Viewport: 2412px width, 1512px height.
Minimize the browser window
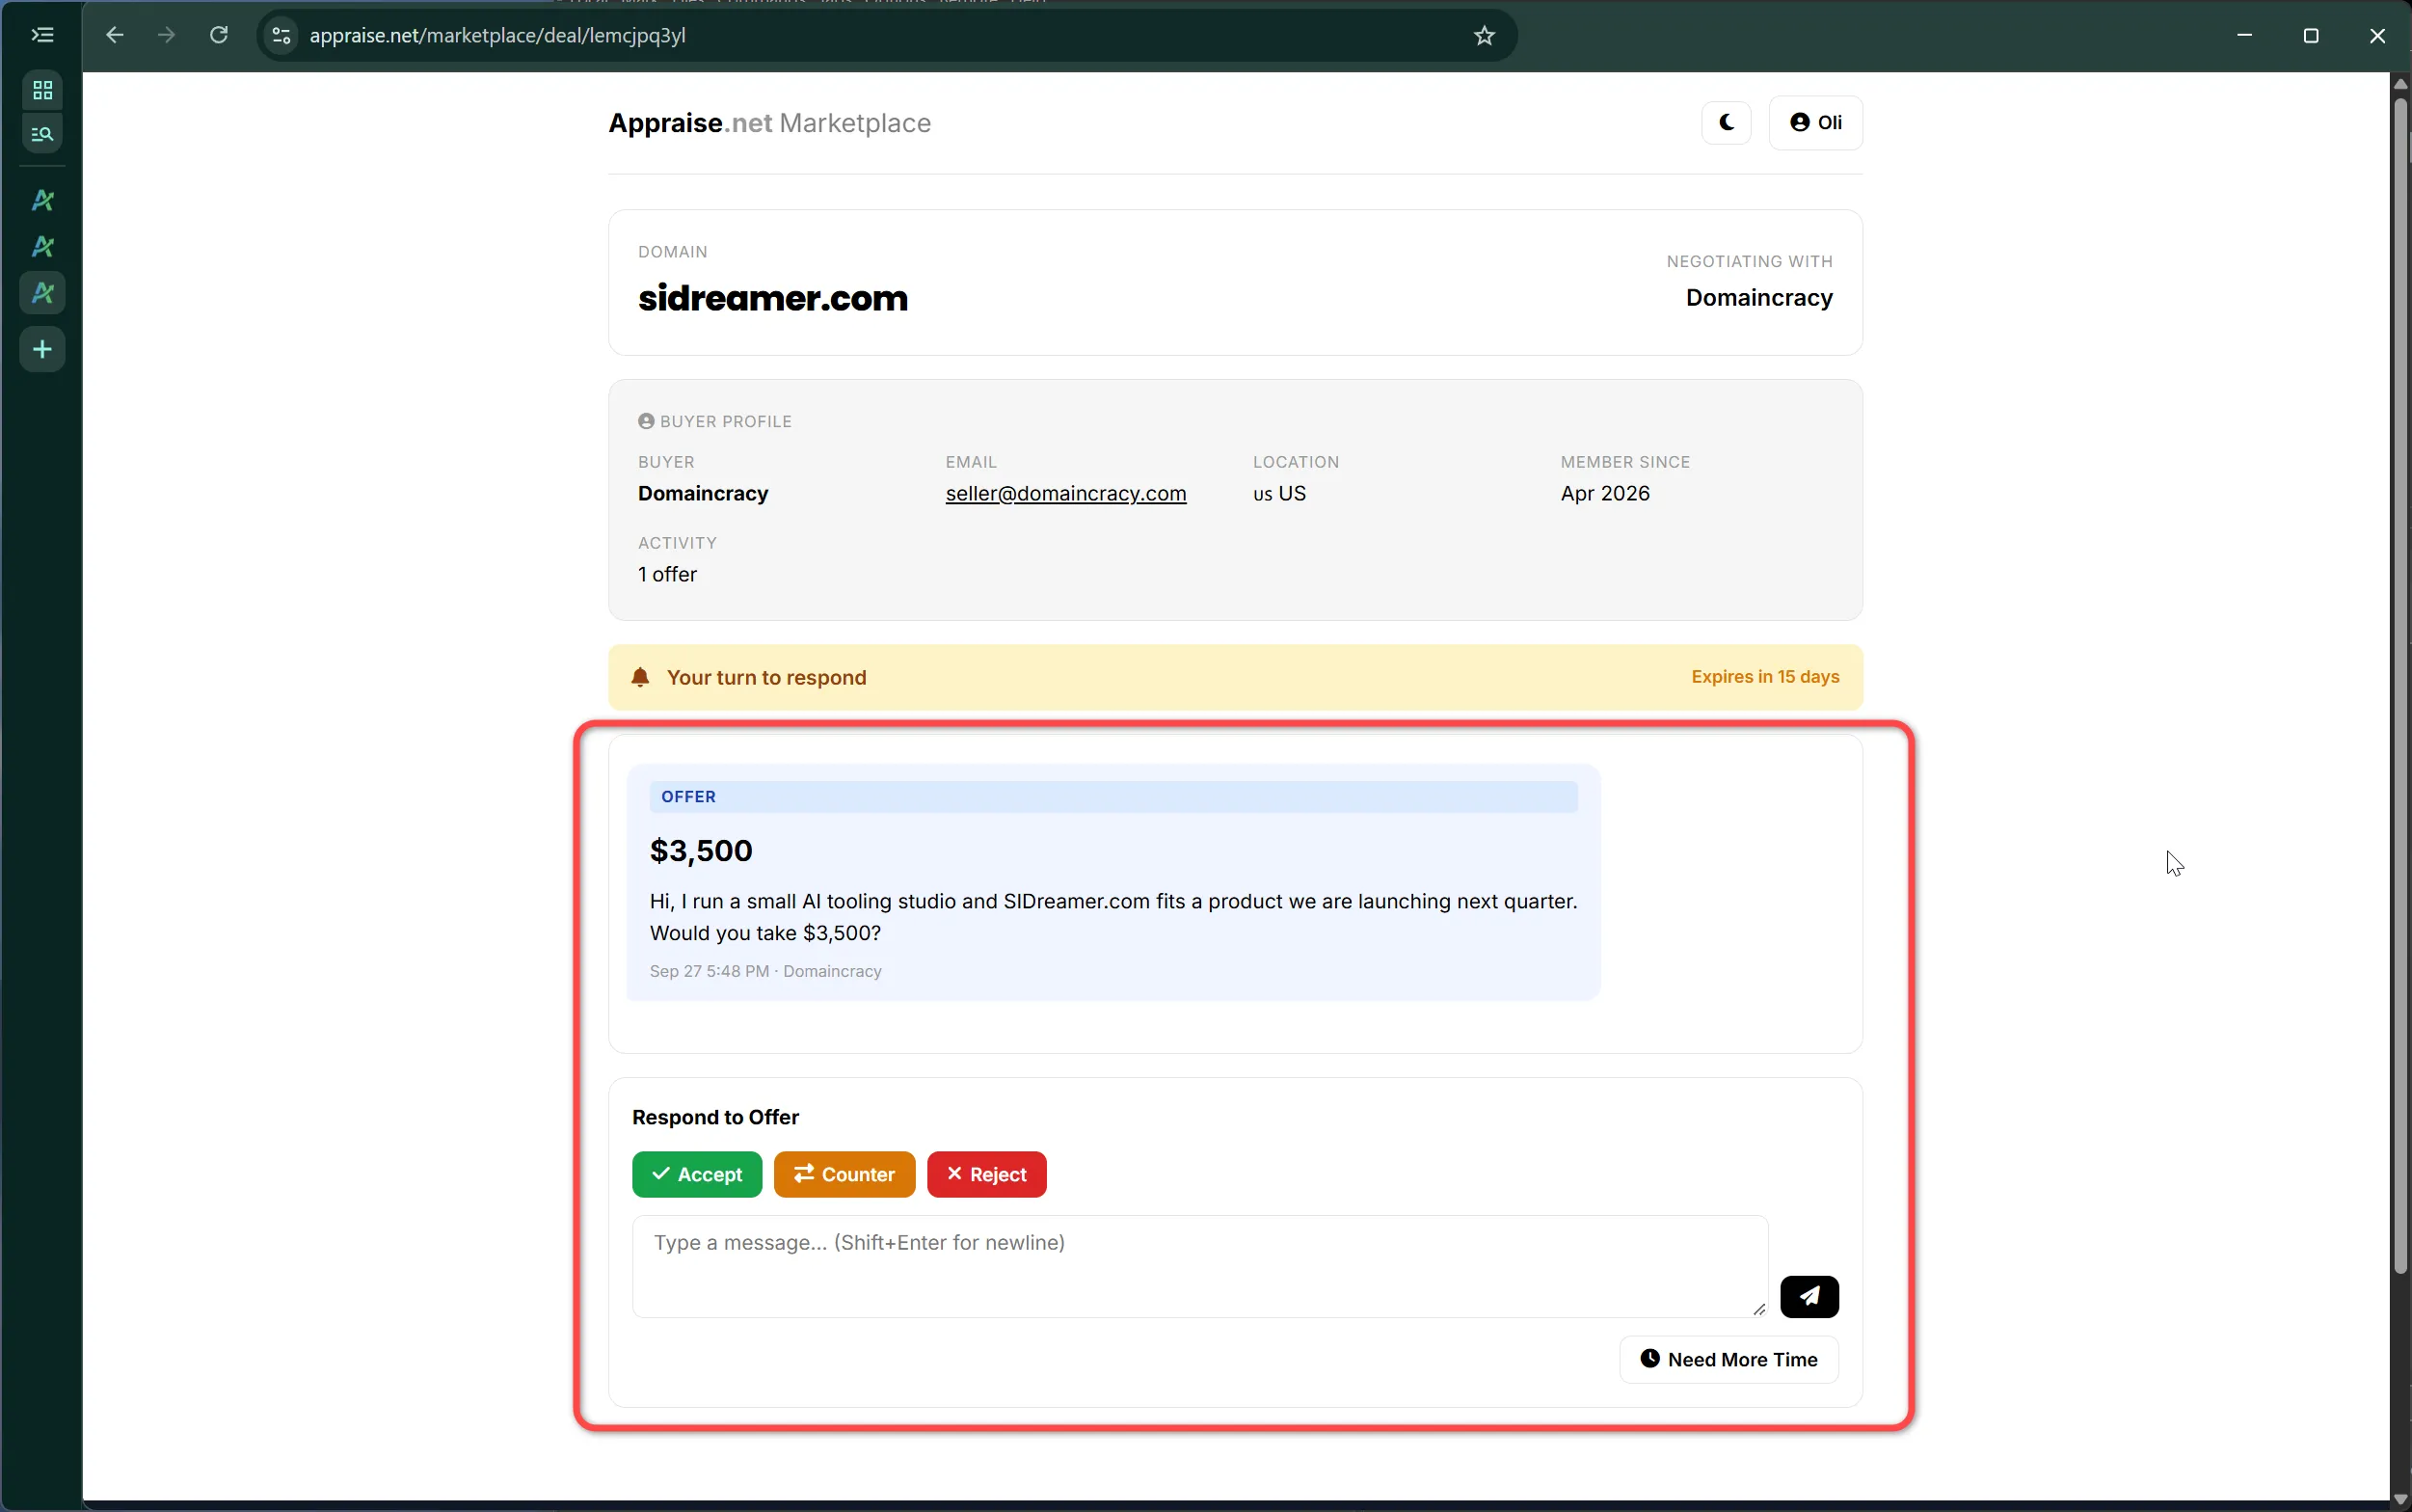click(2244, 35)
